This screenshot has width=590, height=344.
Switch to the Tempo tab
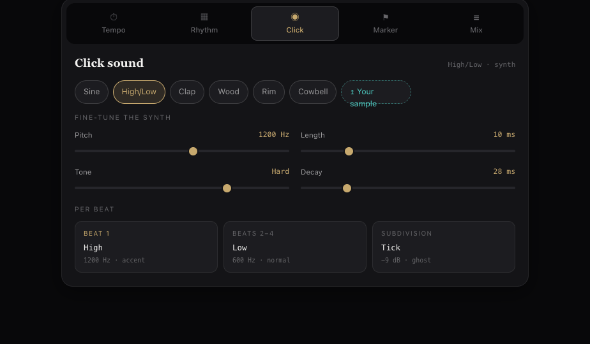point(114,24)
